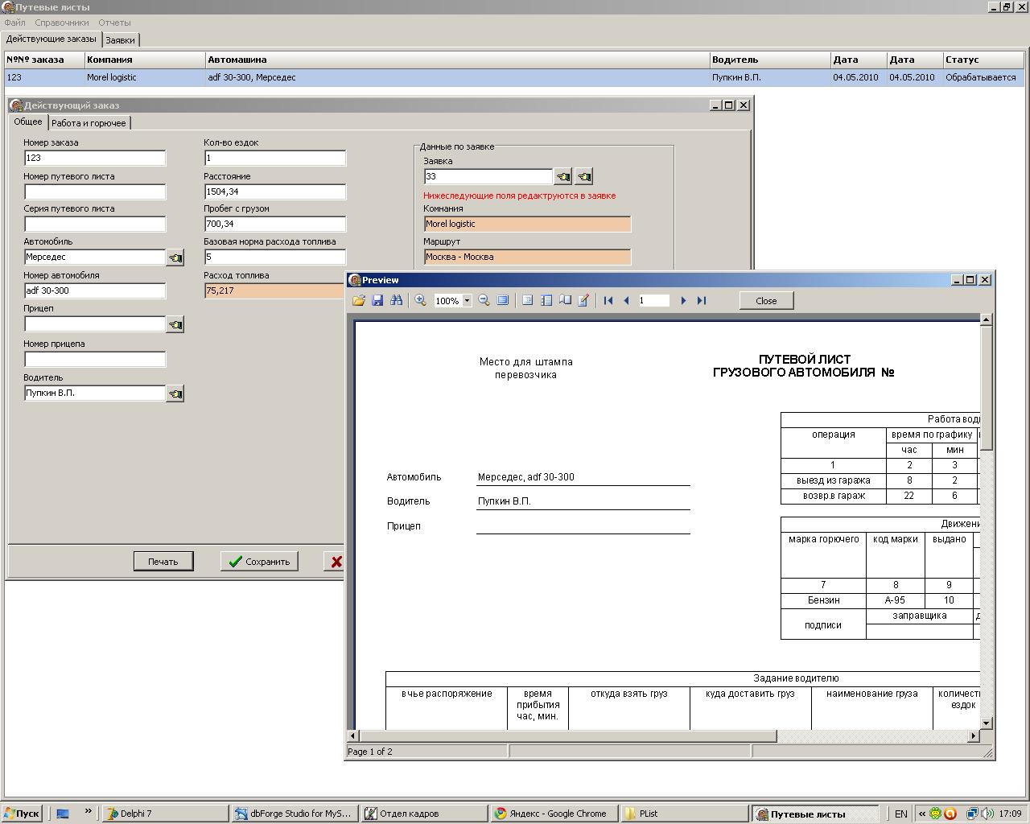Go to the next page of preview
This screenshot has height=824, width=1030.
pyautogui.click(x=683, y=300)
